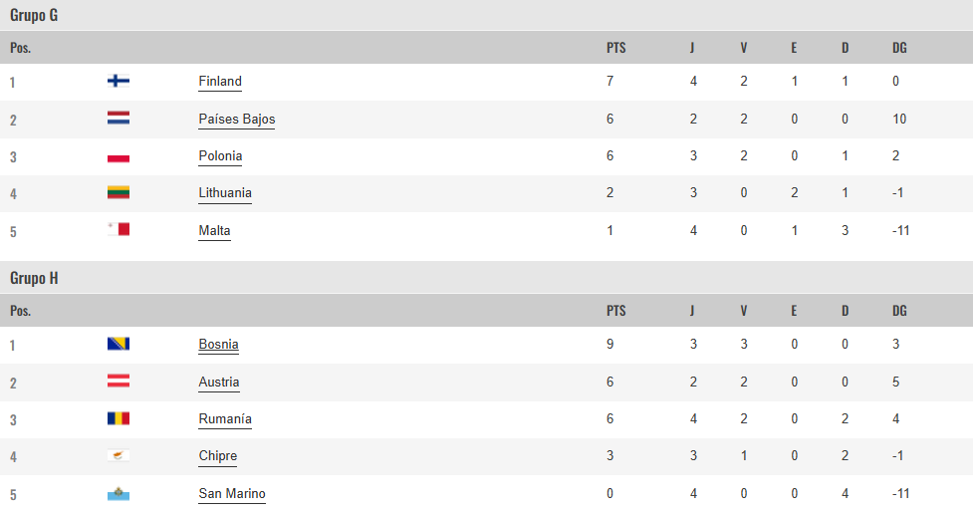Click the Finland flag icon
This screenshot has height=515, width=973.
[x=119, y=81]
